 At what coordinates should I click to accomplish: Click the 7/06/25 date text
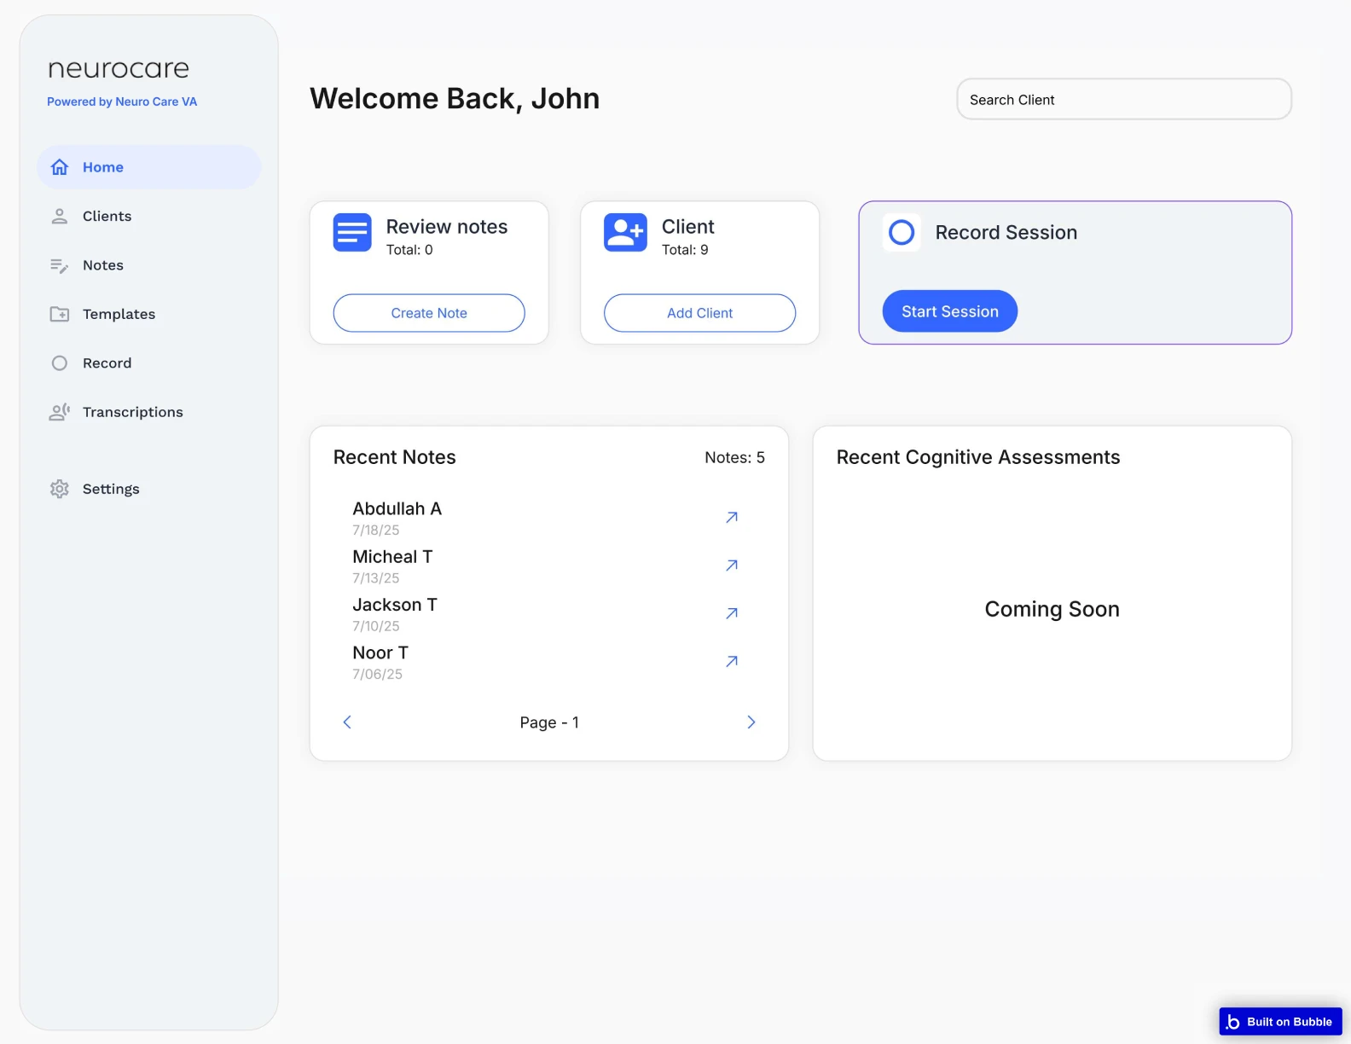[378, 674]
